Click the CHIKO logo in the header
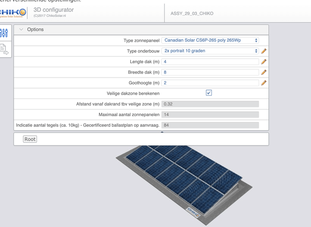311x227 pixels. coord(13,13)
